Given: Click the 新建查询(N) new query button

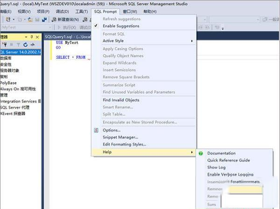Looking at the screenshot, I should click(65, 20).
